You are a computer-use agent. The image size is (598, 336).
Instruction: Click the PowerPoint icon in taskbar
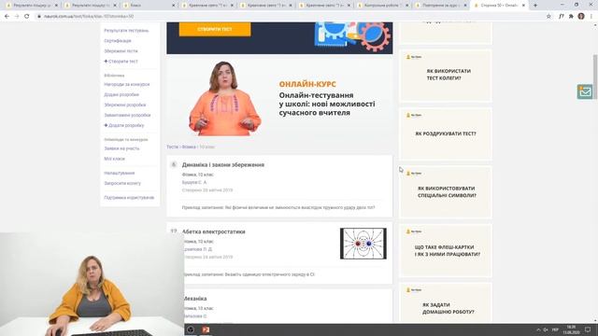[x=206, y=329]
